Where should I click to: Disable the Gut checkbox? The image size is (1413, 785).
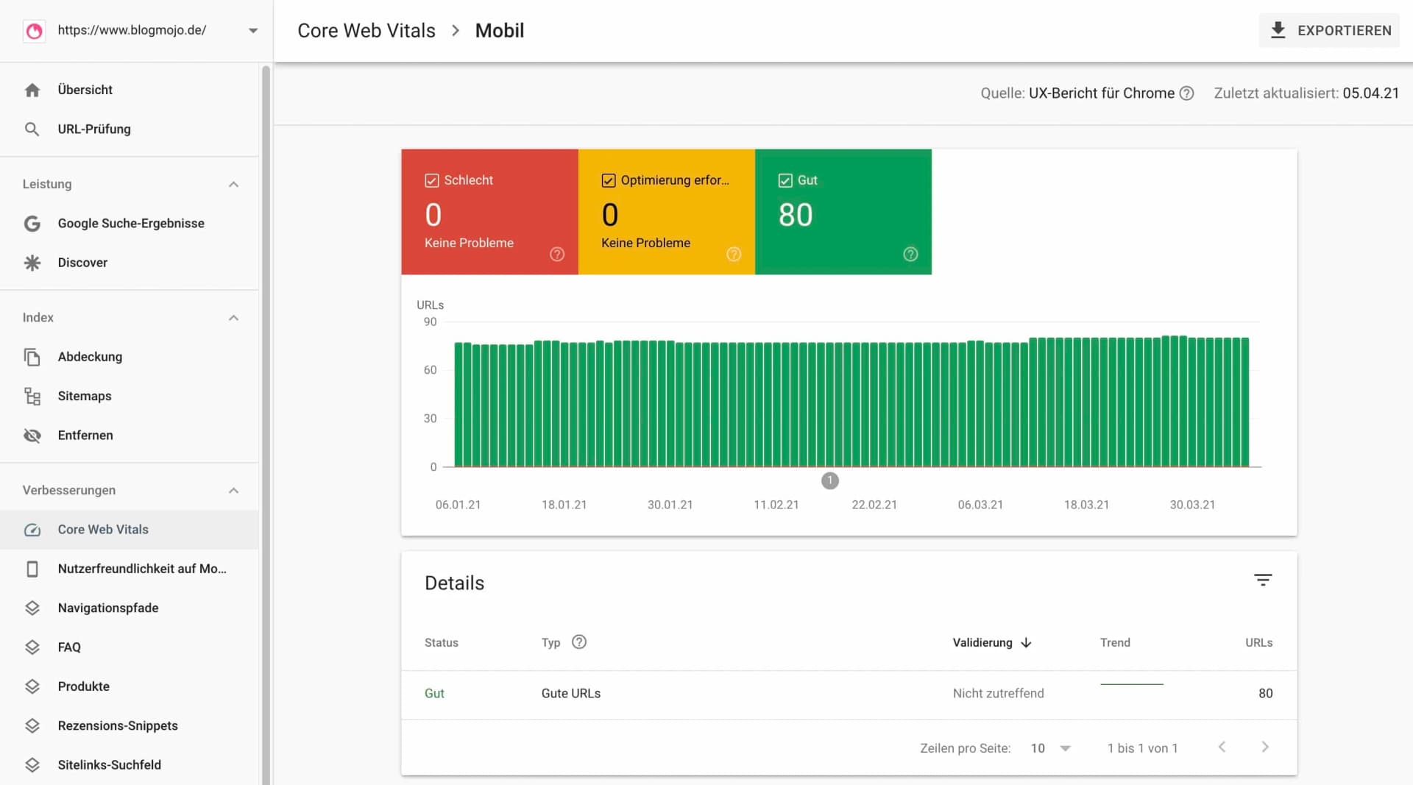[784, 180]
